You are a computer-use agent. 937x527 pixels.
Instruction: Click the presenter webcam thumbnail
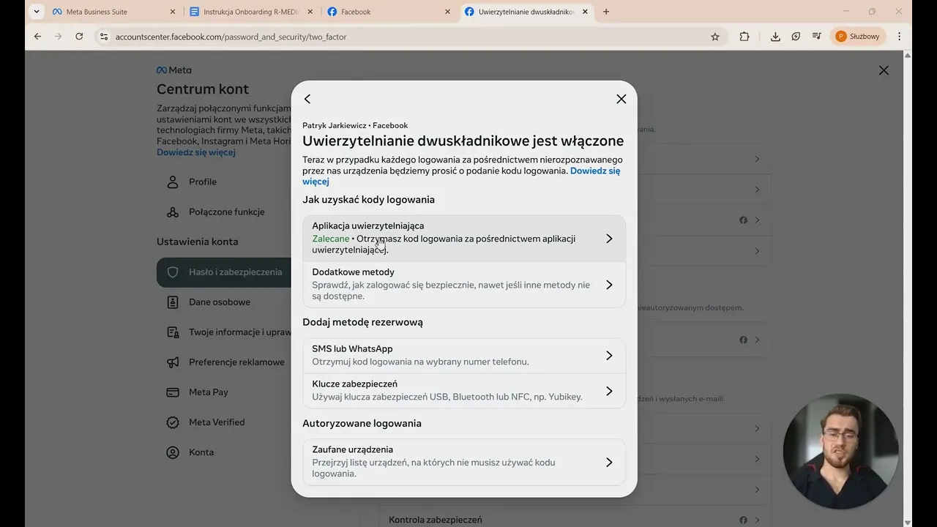pyautogui.click(x=840, y=452)
